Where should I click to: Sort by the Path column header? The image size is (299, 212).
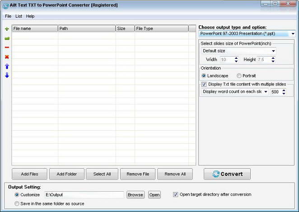coord(87,28)
